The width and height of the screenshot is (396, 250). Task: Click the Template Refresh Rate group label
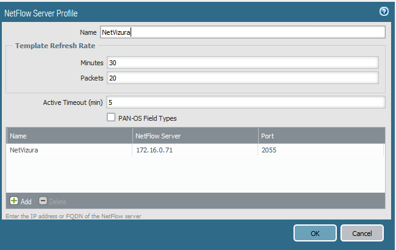pyautogui.click(x=54, y=46)
